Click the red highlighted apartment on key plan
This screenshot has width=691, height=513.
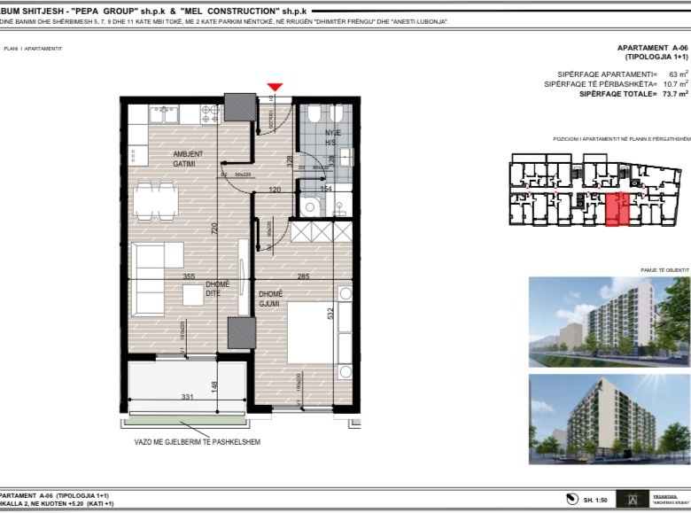click(617, 209)
